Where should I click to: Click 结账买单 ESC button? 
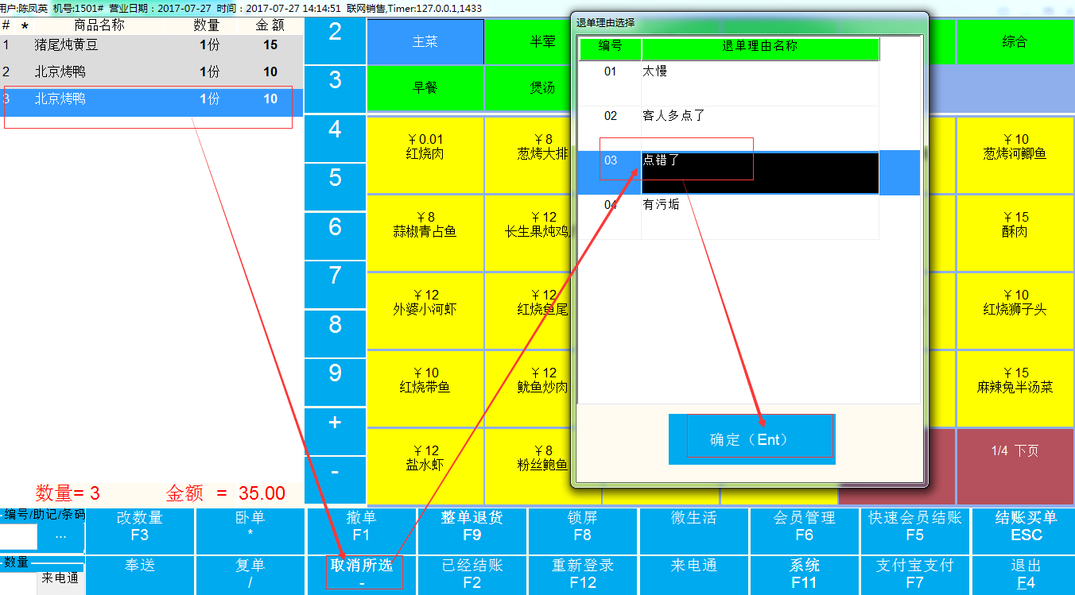click(1026, 531)
